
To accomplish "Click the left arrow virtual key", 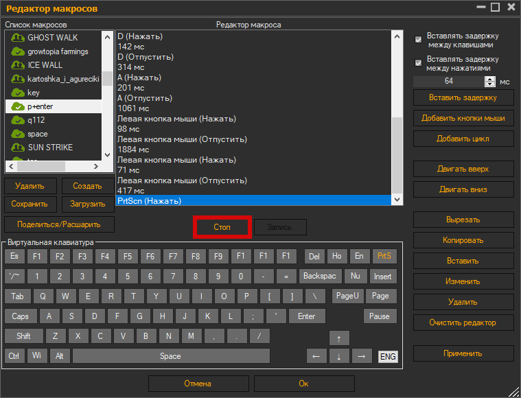I will [x=316, y=356].
